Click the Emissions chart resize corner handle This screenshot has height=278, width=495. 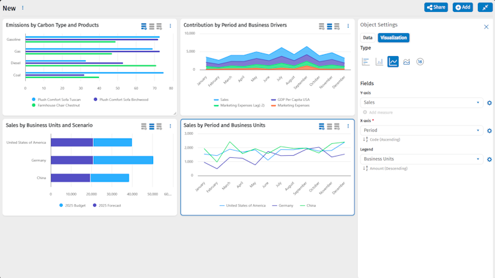click(x=175, y=114)
